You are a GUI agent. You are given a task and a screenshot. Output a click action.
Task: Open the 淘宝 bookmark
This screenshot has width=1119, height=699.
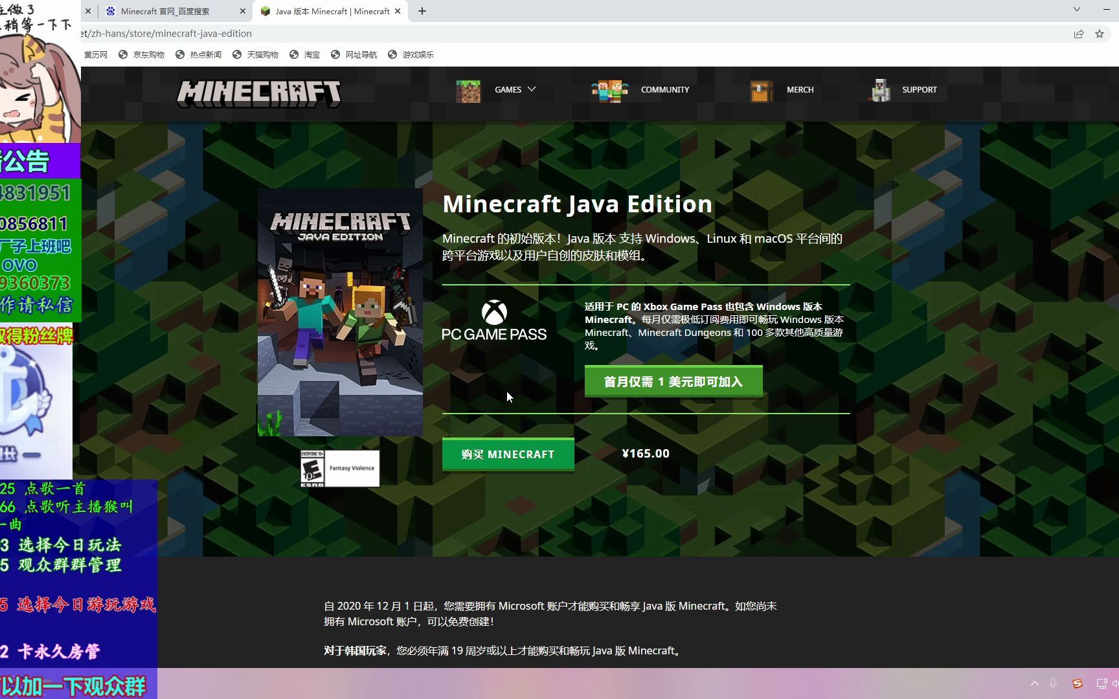click(x=310, y=54)
